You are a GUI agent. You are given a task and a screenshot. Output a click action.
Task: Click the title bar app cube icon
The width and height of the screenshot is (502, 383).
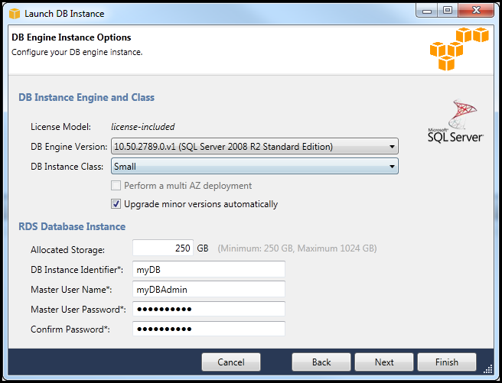pyautogui.click(x=15, y=13)
